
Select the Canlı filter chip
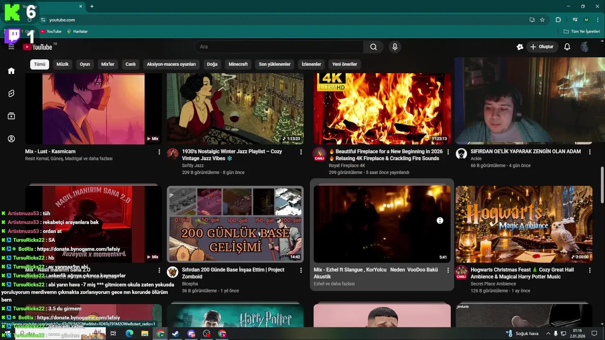130,64
